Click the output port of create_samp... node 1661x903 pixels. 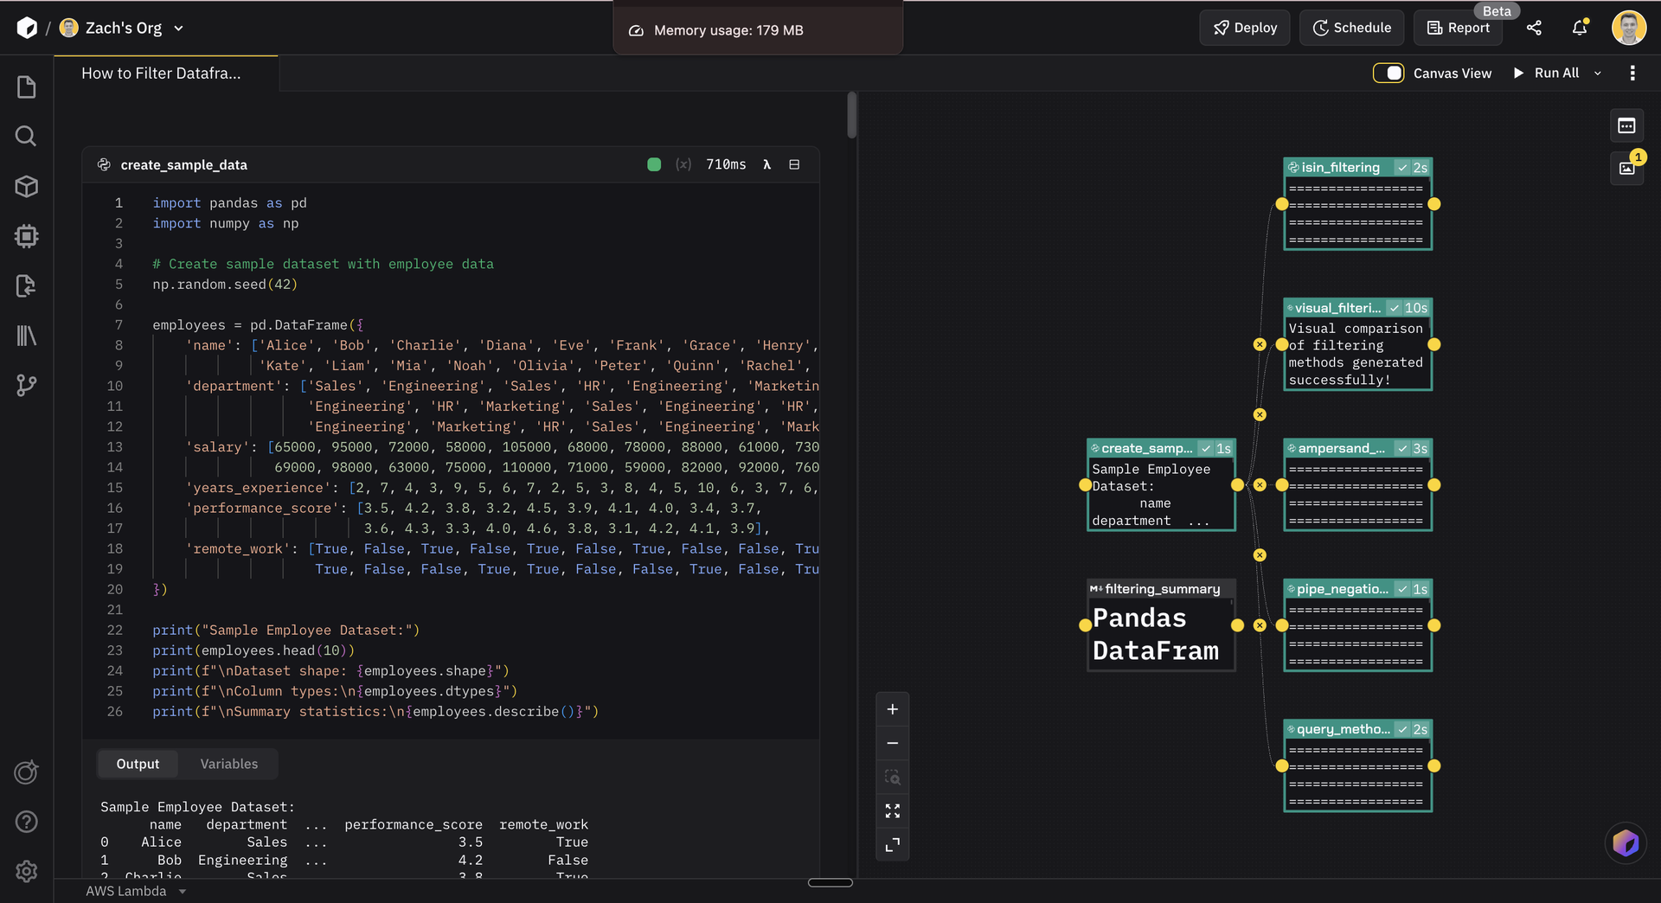pyautogui.click(x=1237, y=485)
